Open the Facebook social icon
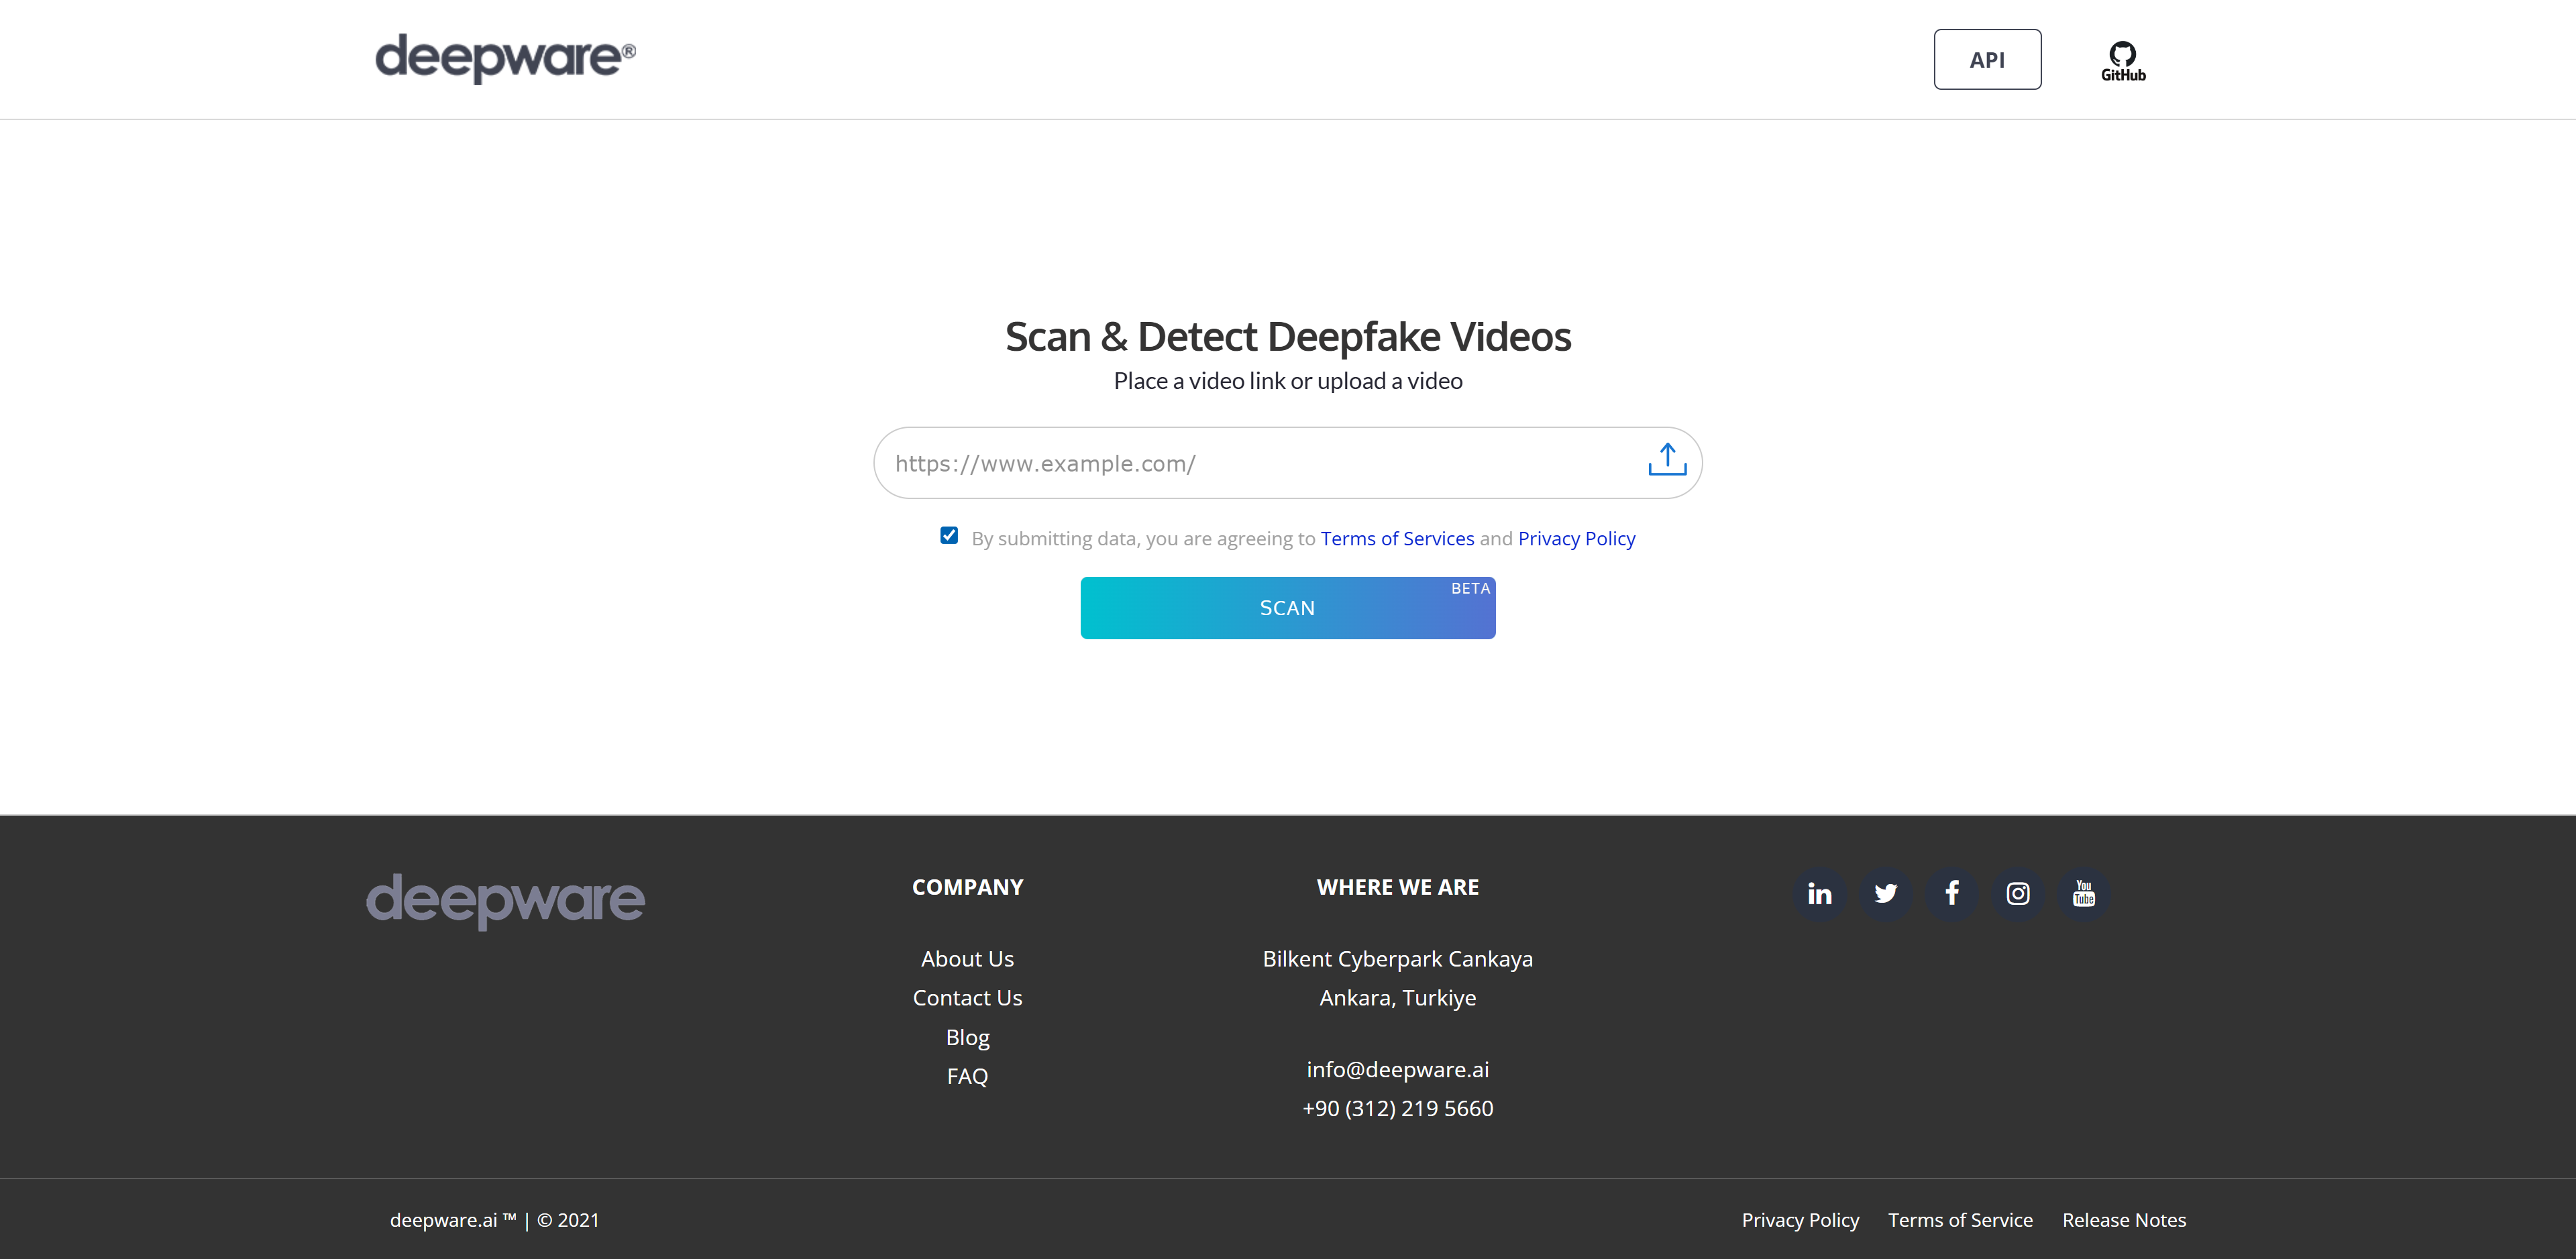This screenshot has height=1259, width=2576. 1951,893
